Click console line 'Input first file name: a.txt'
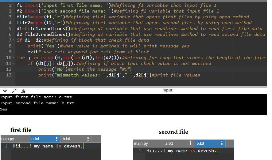This screenshot has height=160, width=272. [x=36, y=97]
